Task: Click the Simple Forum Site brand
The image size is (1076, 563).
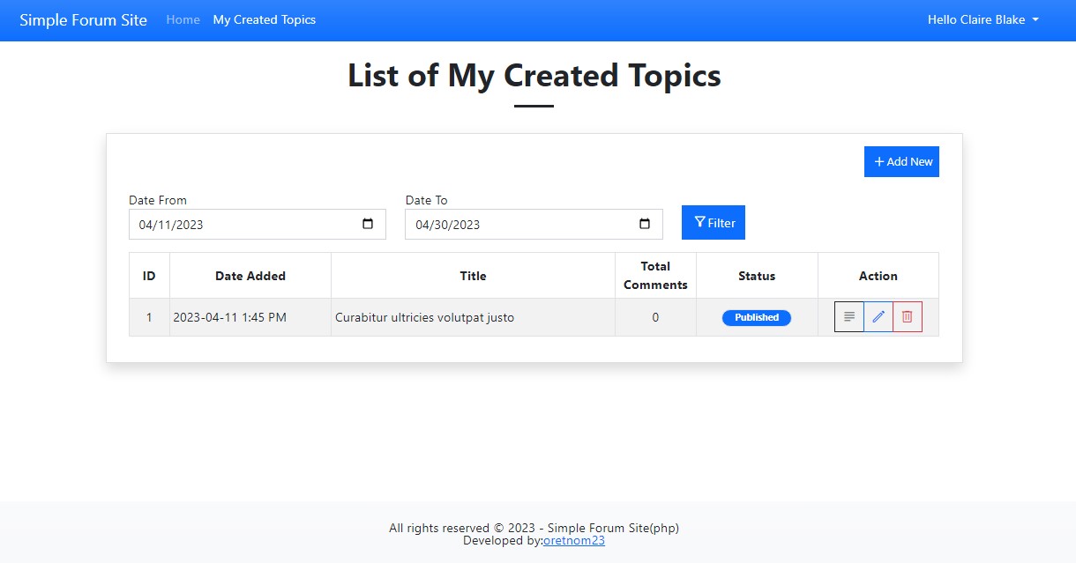Action: tap(84, 19)
